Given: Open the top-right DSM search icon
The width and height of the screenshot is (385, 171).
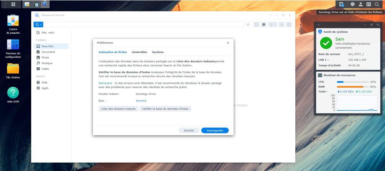Looking at the screenshot, I should (377, 4).
